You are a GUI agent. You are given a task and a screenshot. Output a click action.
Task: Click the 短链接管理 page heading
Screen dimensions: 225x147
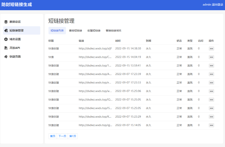61,21
